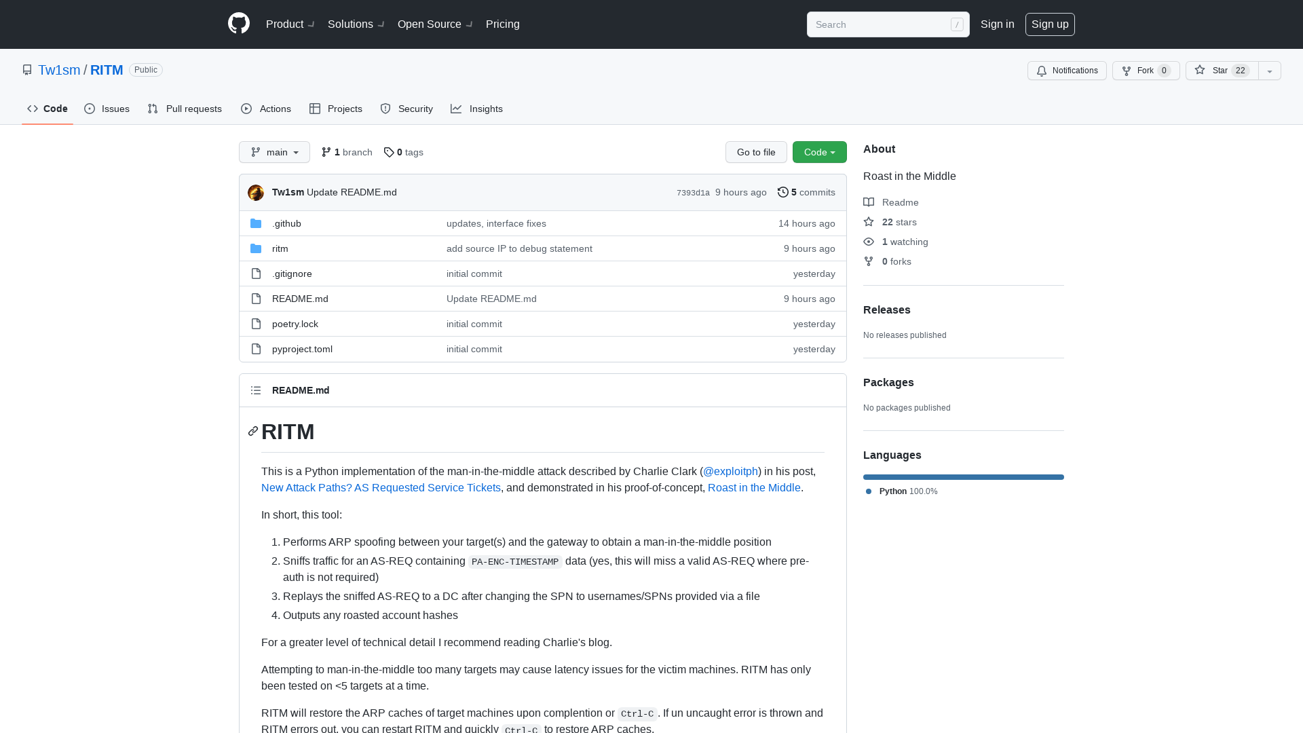Switch to the Issues tab
Viewport: 1303px width, 733px height.
tap(107, 109)
